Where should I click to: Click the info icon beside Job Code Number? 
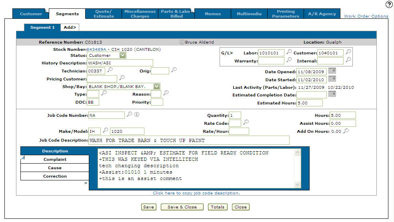point(136,115)
